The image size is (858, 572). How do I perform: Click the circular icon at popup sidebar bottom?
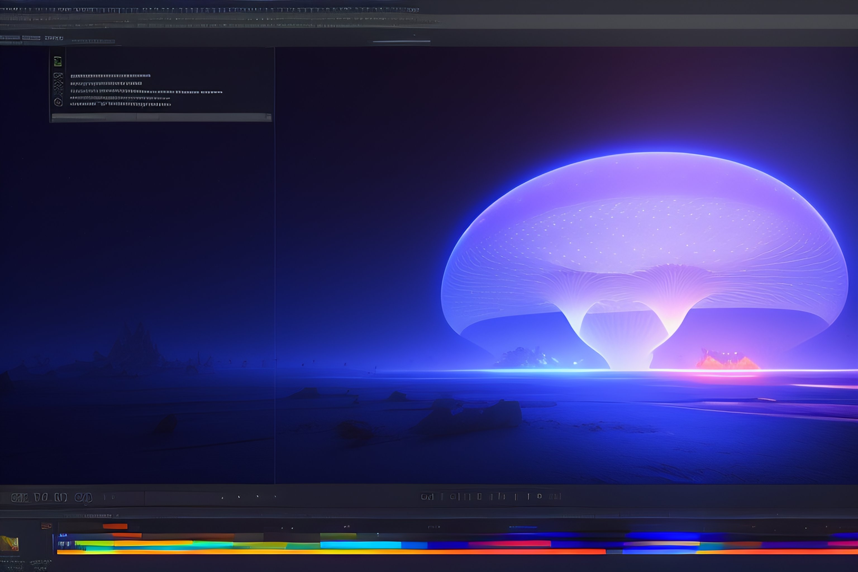(58, 102)
